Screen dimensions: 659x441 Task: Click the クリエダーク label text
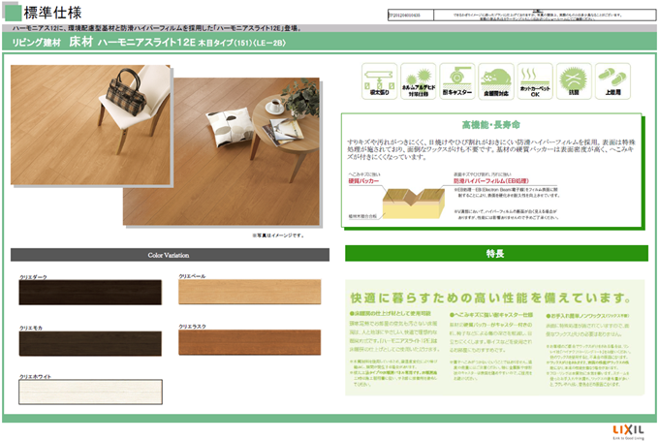pos(33,277)
